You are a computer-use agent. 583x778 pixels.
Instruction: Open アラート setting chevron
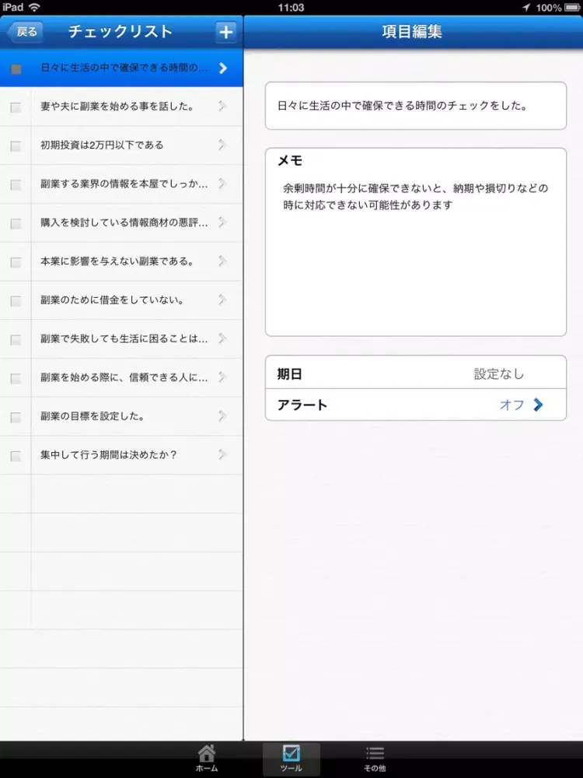[x=539, y=405]
